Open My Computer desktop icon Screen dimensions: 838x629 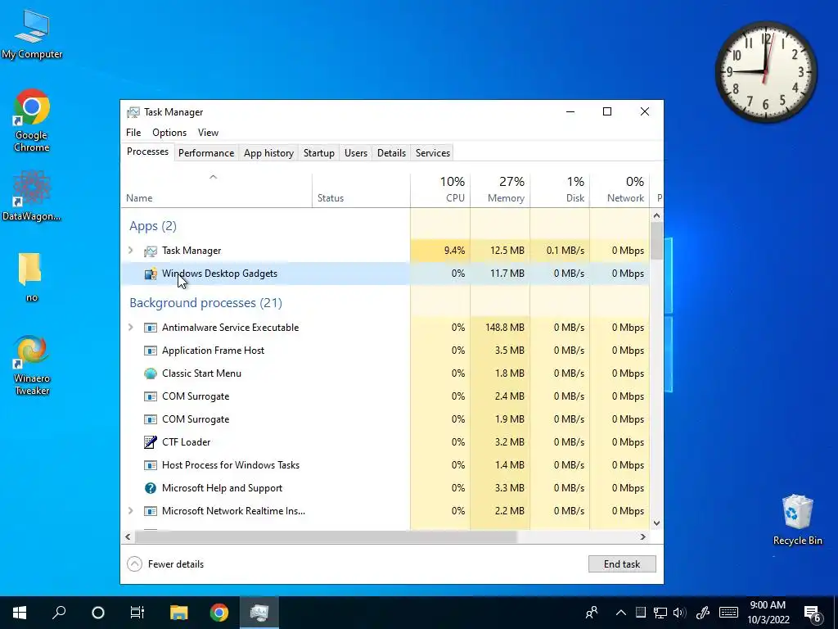pyautogui.click(x=32, y=34)
